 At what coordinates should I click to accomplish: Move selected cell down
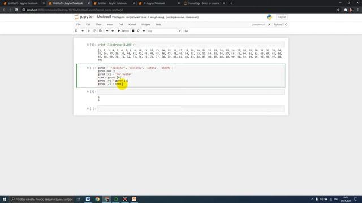113,30
